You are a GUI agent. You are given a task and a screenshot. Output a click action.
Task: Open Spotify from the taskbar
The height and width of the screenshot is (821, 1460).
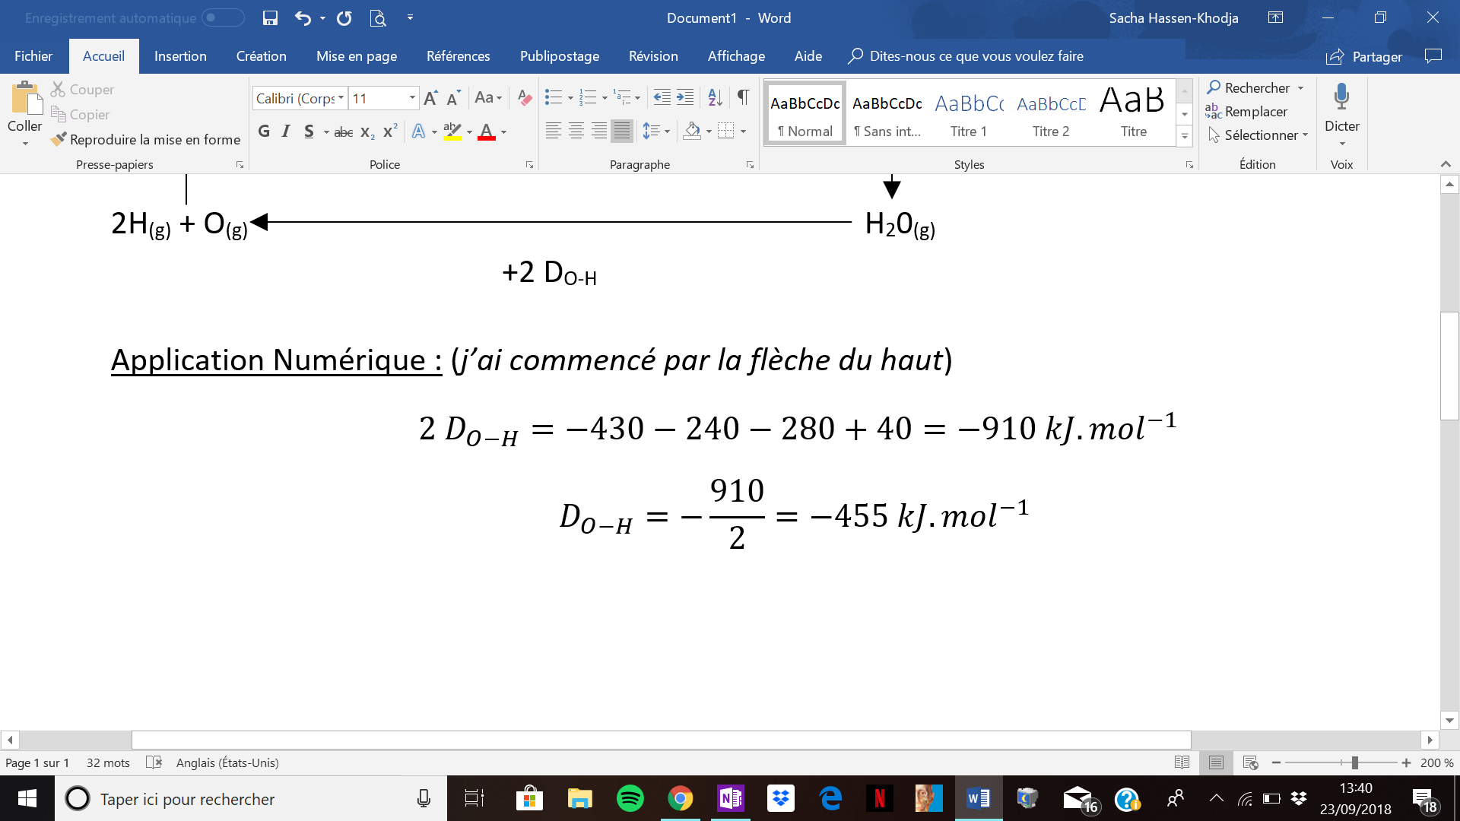point(630,799)
